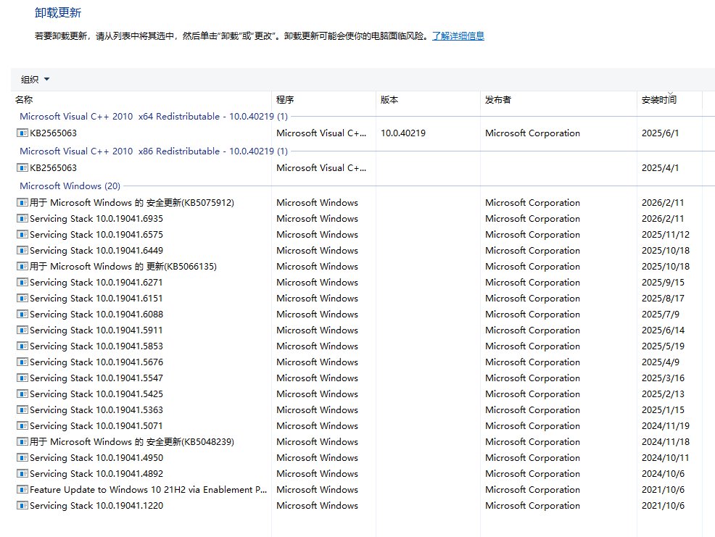Click the 版本 column header

[389, 100]
